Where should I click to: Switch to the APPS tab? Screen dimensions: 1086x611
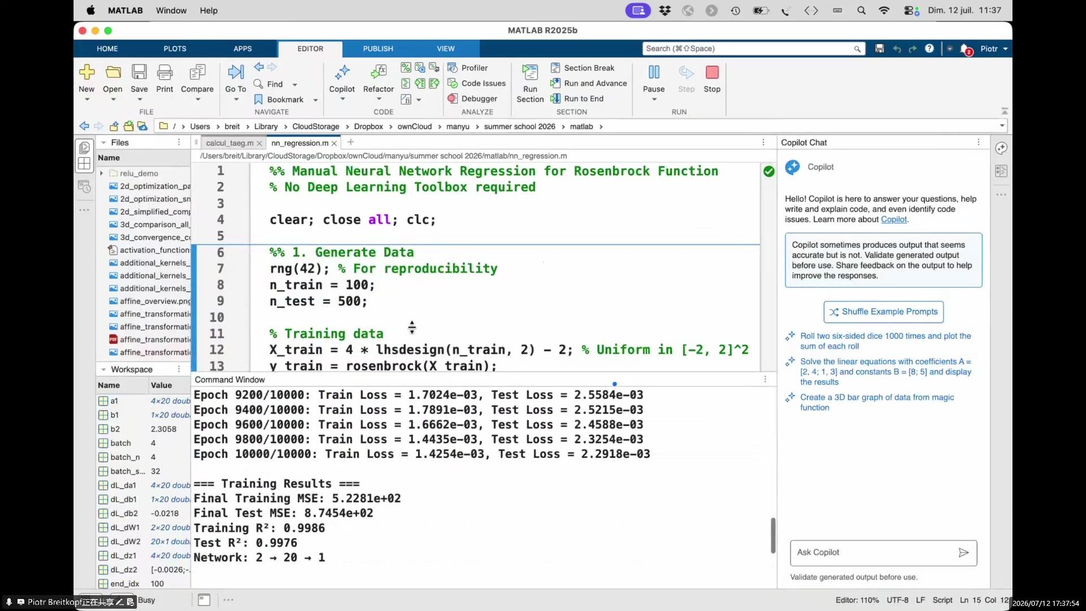click(x=243, y=49)
